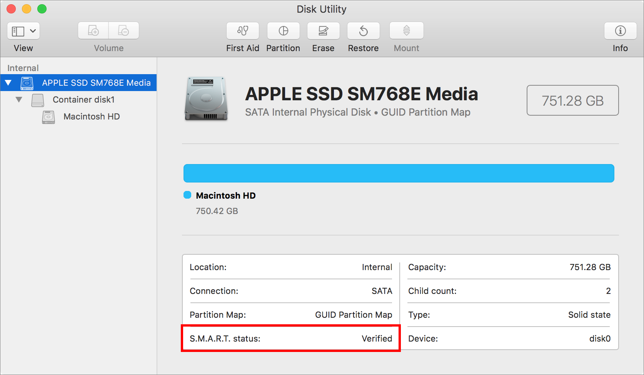Close the Disk Utility window
Image resolution: width=644 pixels, height=375 pixels.
coord(11,9)
